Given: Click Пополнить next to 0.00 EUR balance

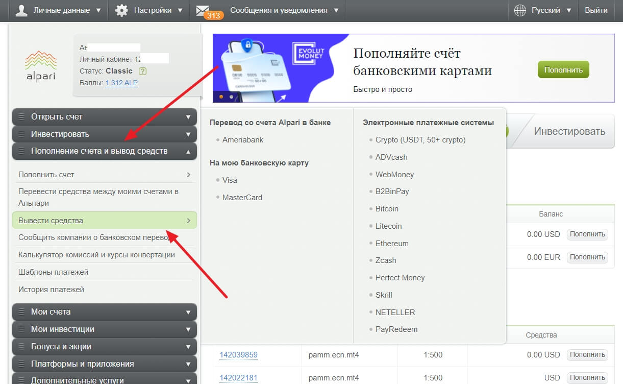Looking at the screenshot, I should (x=587, y=257).
